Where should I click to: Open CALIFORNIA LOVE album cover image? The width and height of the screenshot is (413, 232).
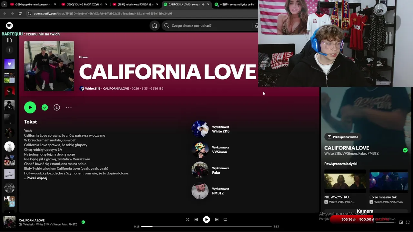pyautogui.click(x=49, y=66)
